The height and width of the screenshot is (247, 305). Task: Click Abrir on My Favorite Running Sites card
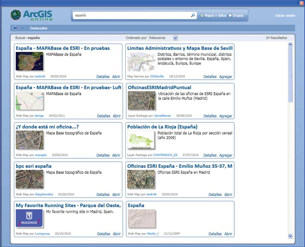tap(117, 234)
